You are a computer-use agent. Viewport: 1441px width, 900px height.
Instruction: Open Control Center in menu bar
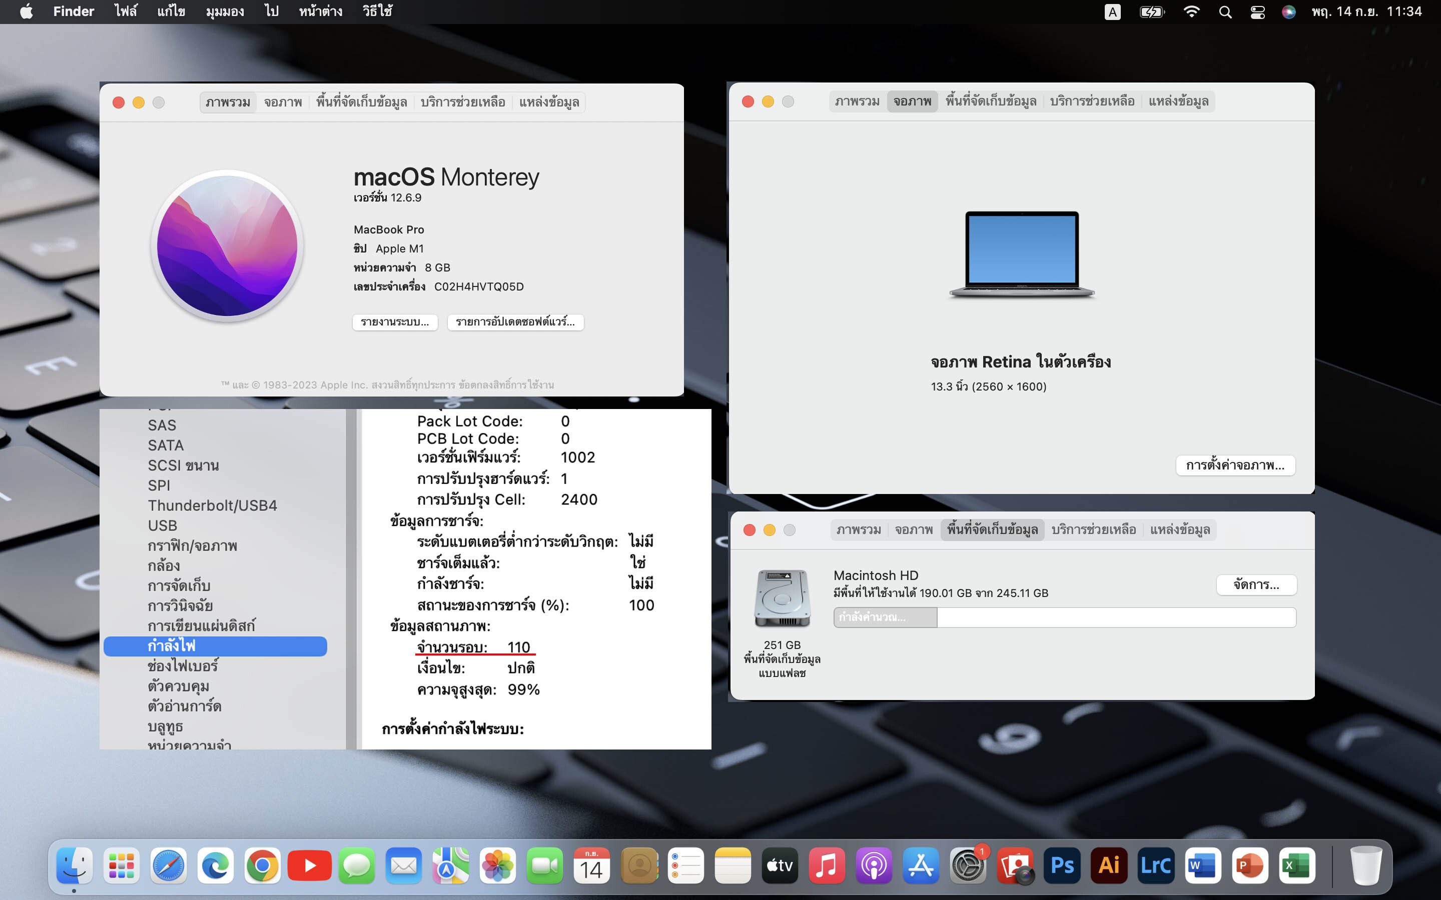pos(1257,12)
